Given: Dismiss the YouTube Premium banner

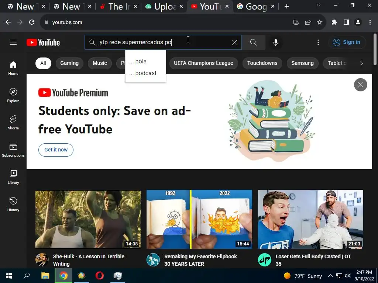Looking at the screenshot, I should 360,85.
